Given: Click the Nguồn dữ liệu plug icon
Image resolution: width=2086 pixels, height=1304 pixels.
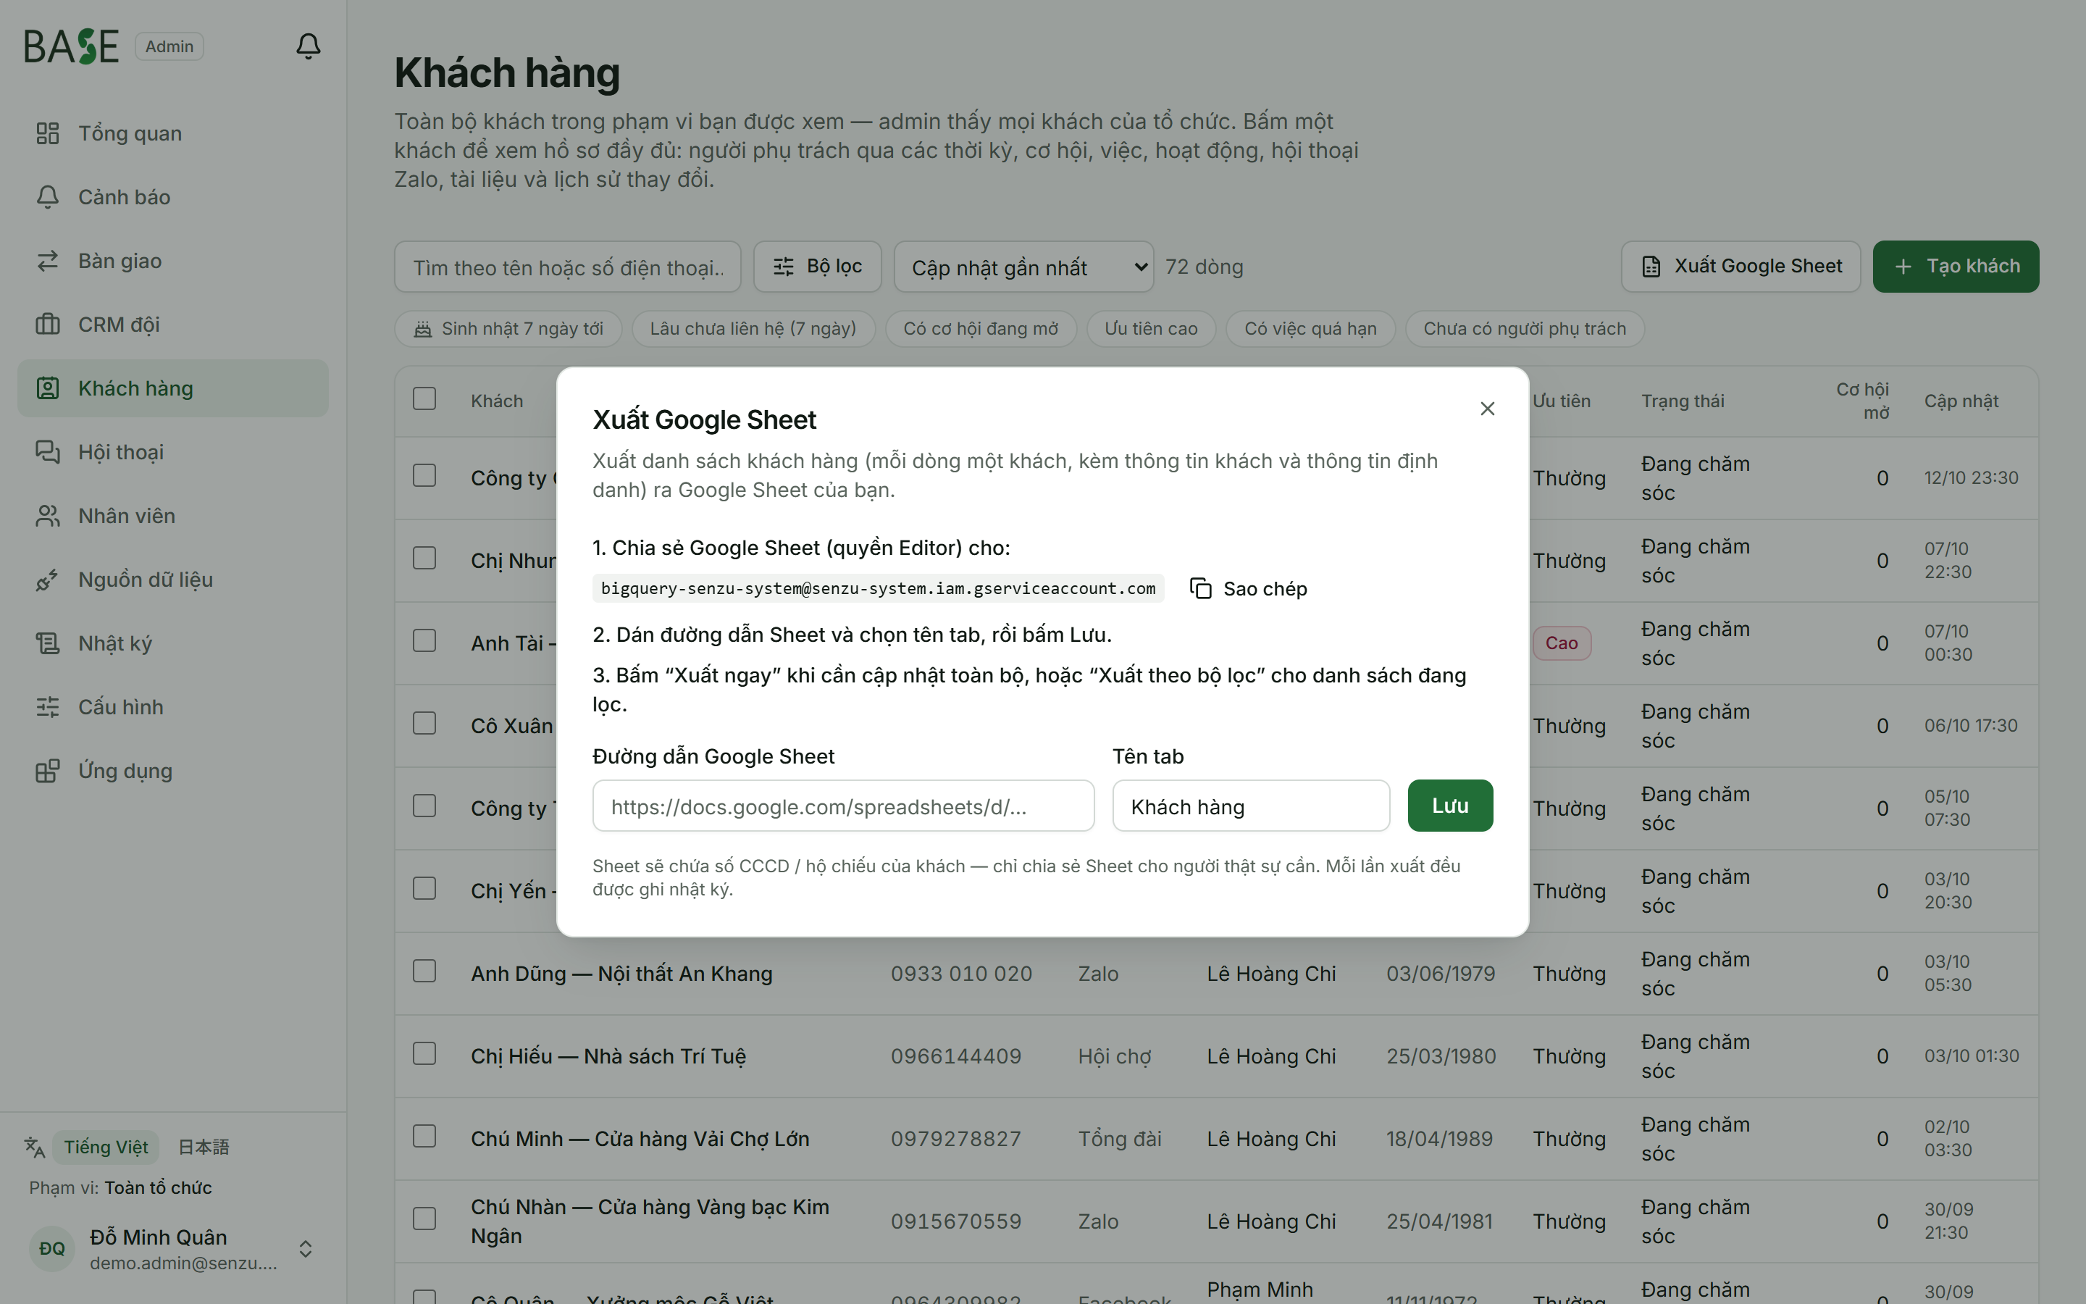Looking at the screenshot, I should (x=47, y=580).
